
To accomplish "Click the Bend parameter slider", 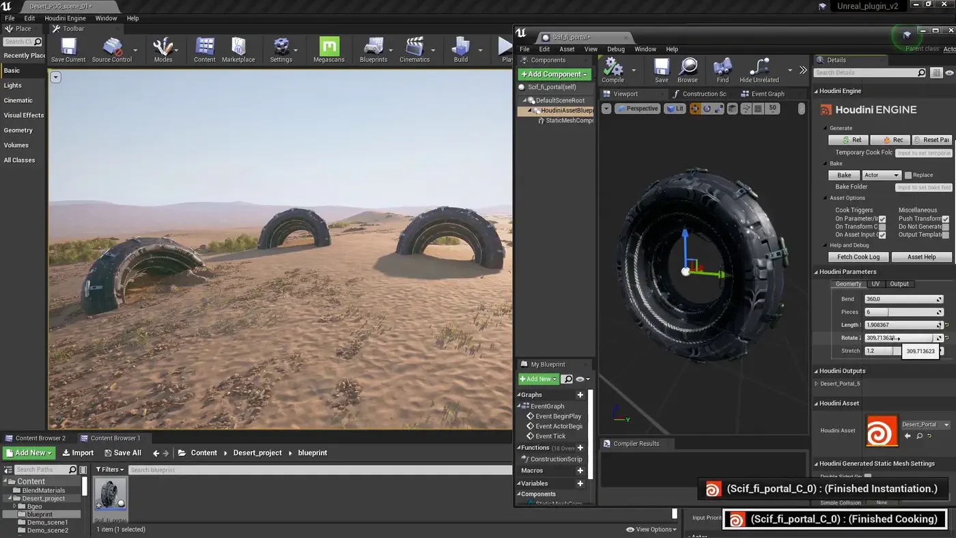I will 903,299.
